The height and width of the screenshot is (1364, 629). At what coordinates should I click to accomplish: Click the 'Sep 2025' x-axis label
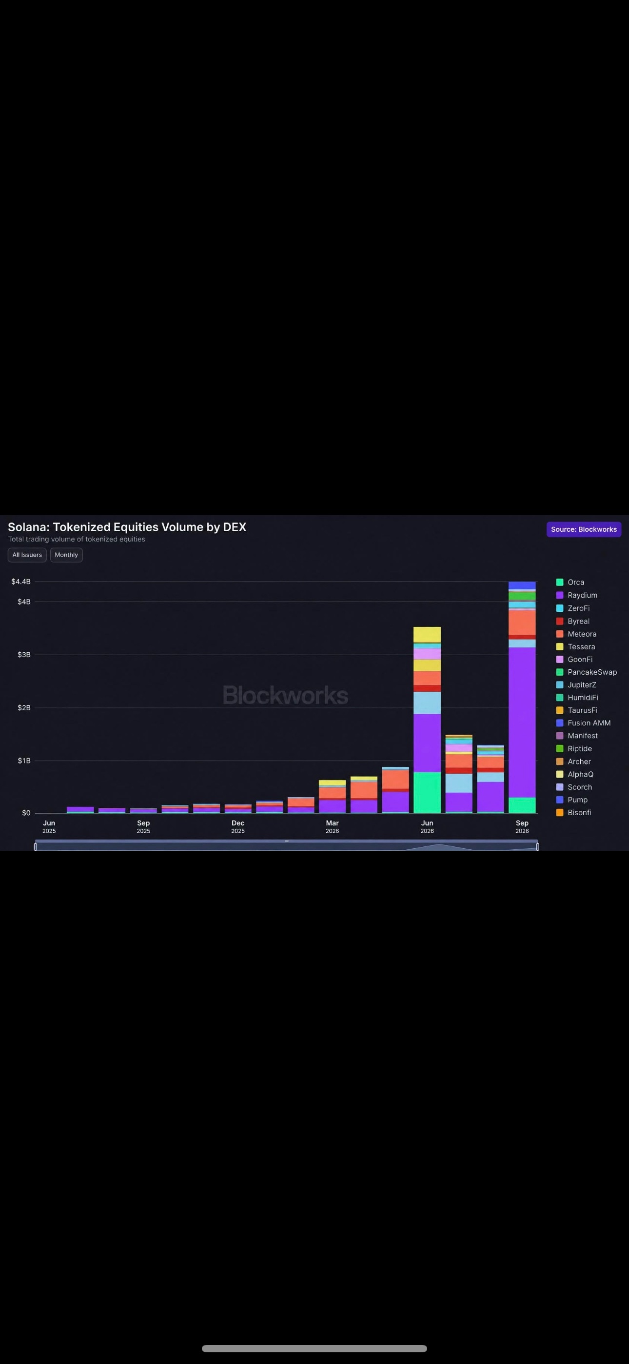click(x=143, y=826)
